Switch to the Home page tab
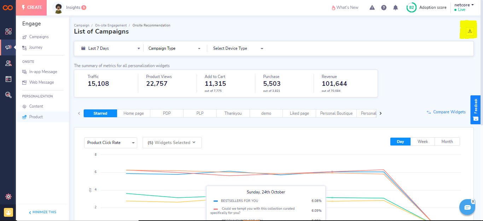Screen dimensions: 483x221 coord(133,113)
